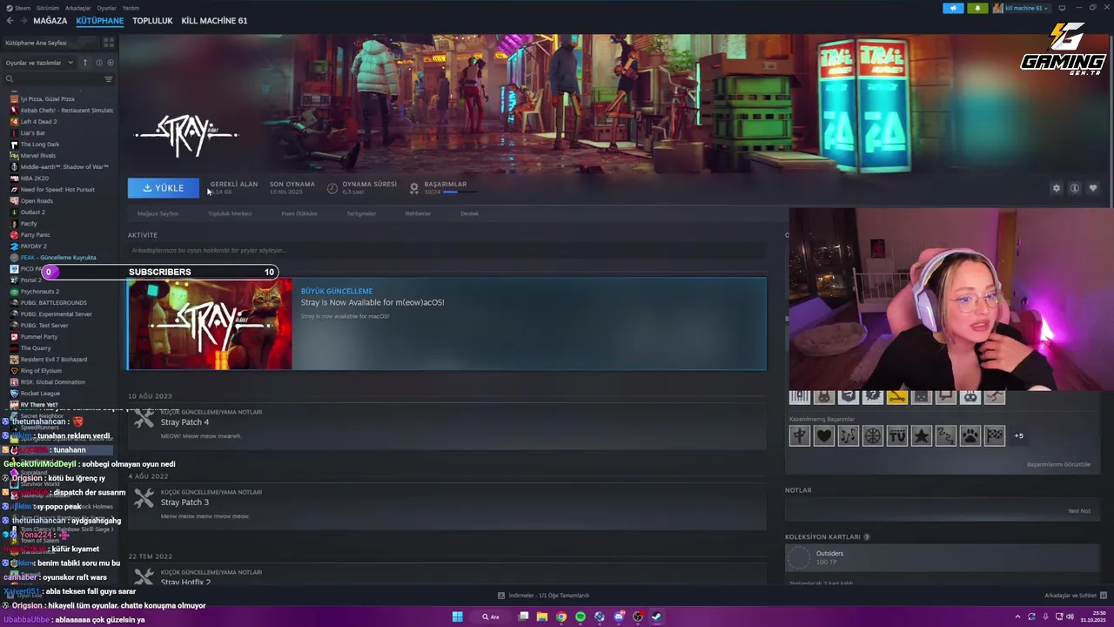The height and width of the screenshot is (627, 1114).
Task: Open the KÜTÜPHANE tab
Action: pyautogui.click(x=100, y=20)
